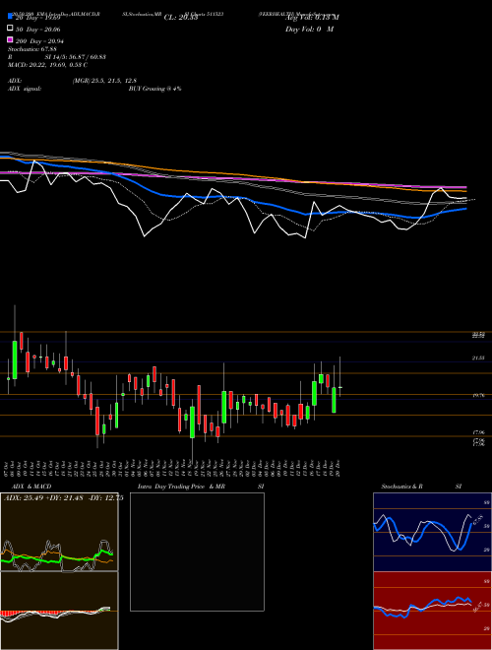Click the 'Stochastics & R' panel heading

401,487
